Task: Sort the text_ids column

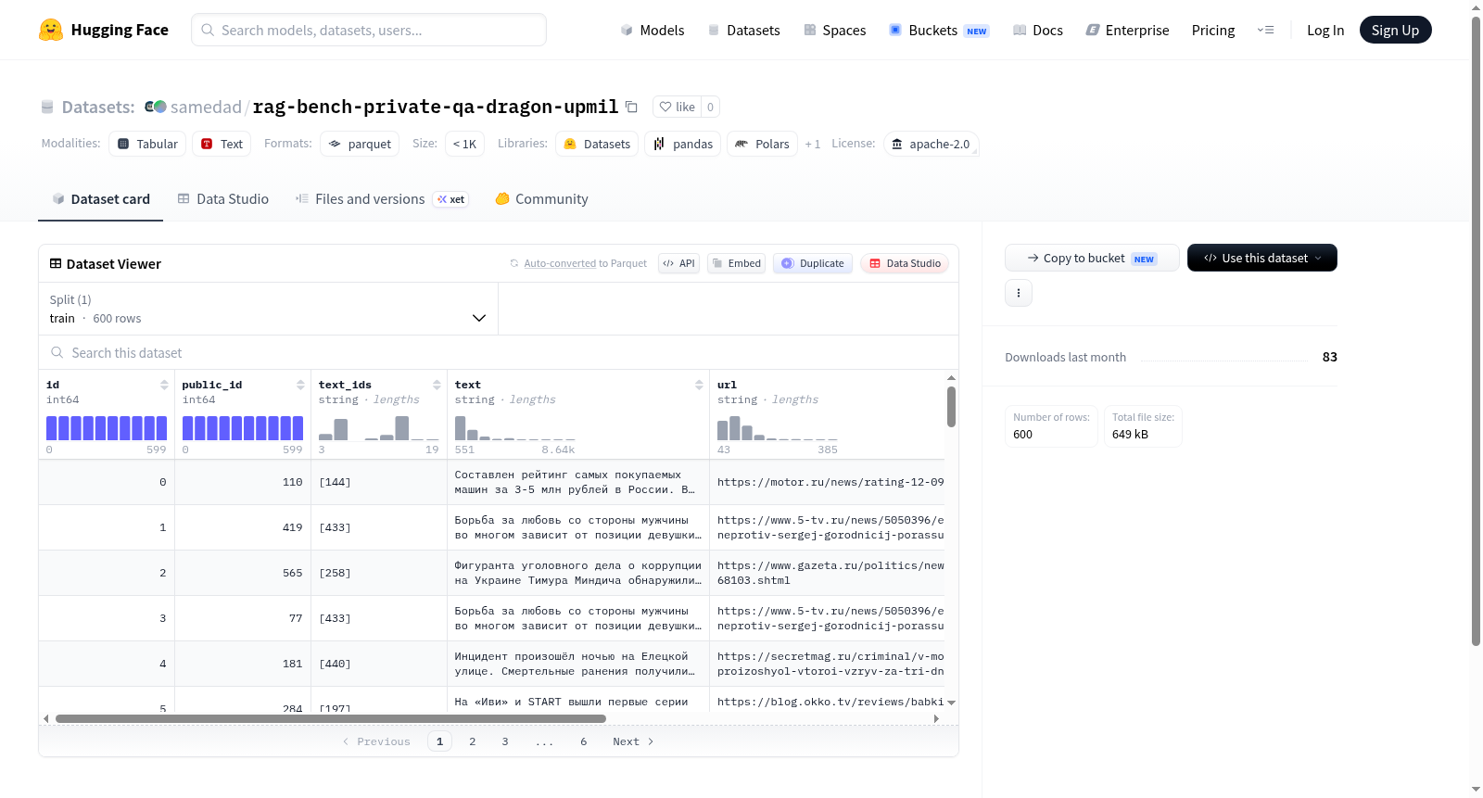Action: click(x=437, y=385)
